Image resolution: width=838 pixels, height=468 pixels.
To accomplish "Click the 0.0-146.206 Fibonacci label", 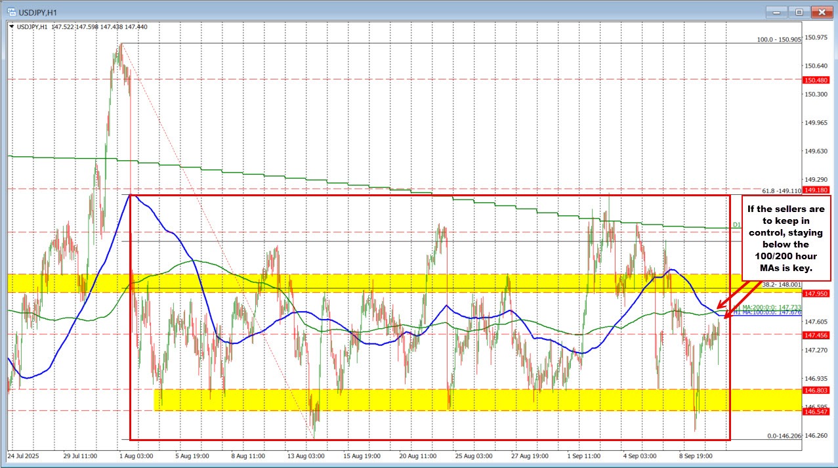I will 784,436.
